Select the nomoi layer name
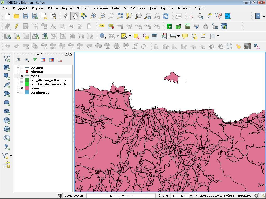 coord(35,88)
